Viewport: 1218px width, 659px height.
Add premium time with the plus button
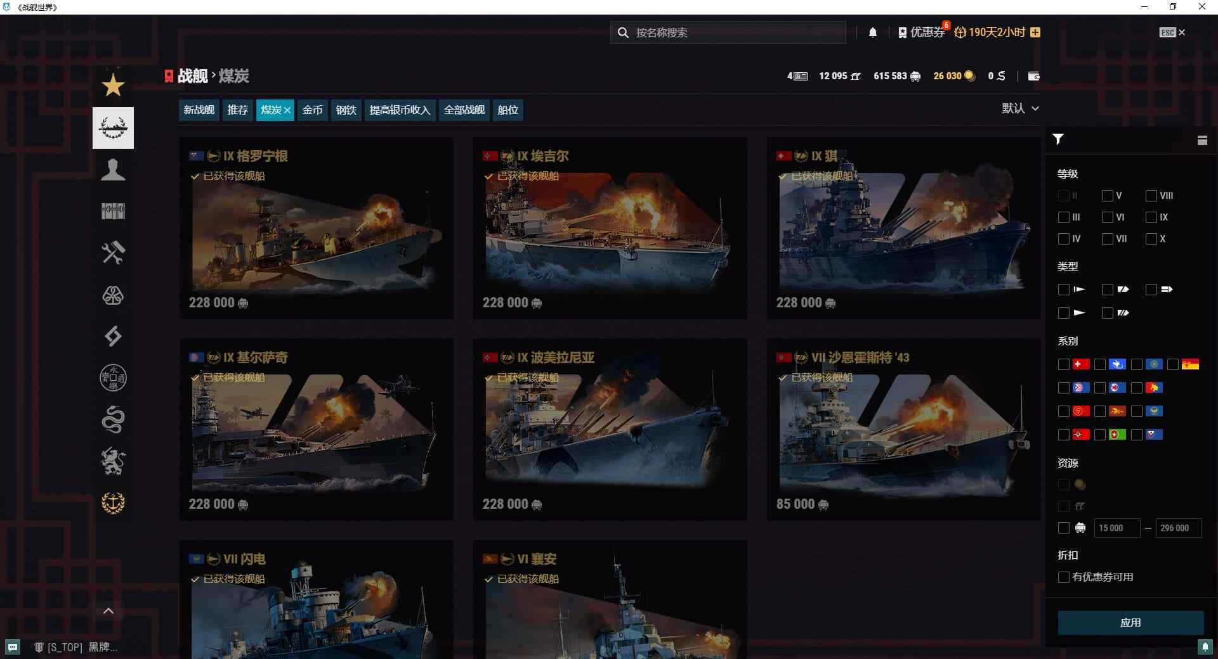[x=1035, y=32]
